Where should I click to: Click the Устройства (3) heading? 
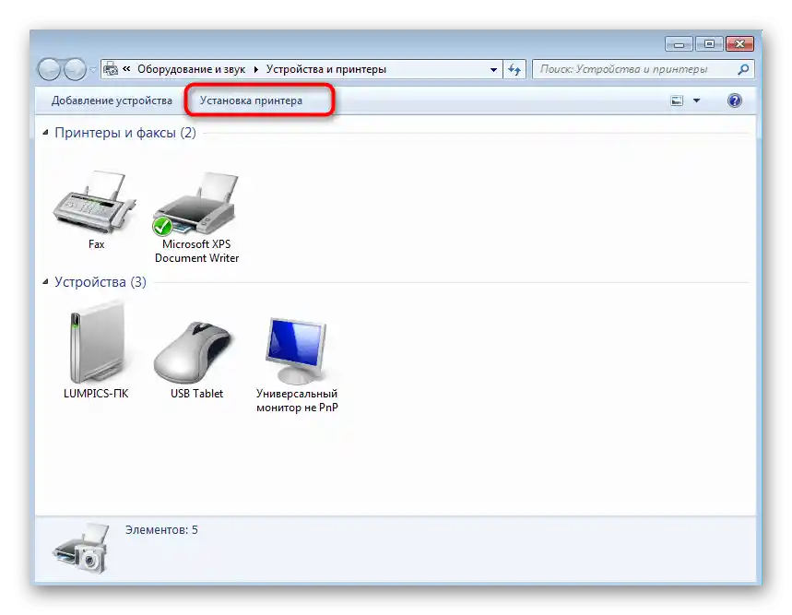(x=100, y=282)
